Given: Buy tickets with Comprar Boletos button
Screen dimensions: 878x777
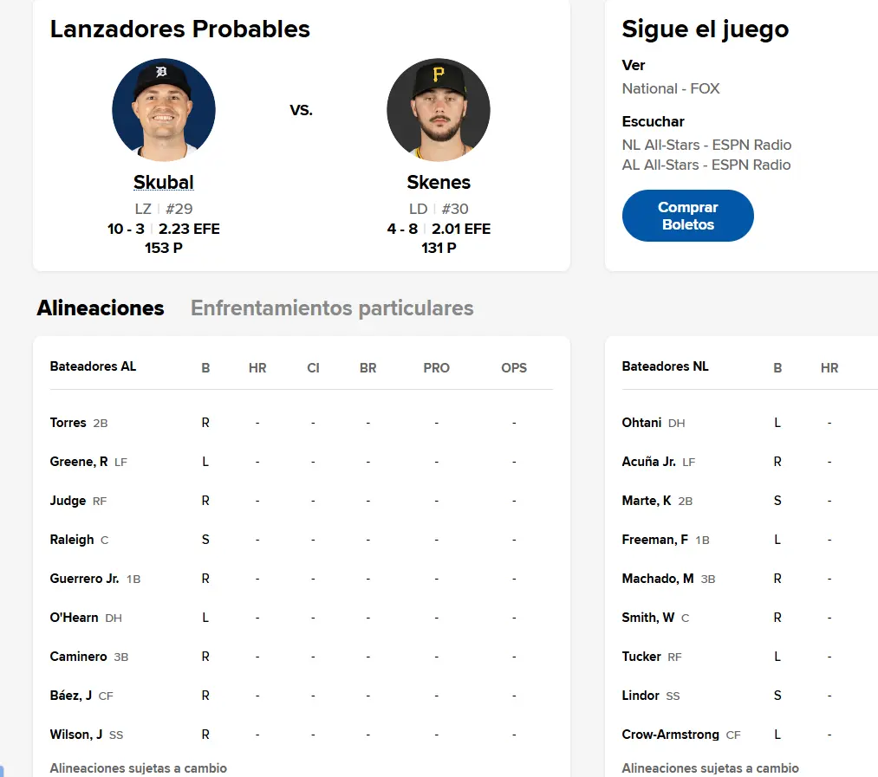Looking at the screenshot, I should [687, 216].
